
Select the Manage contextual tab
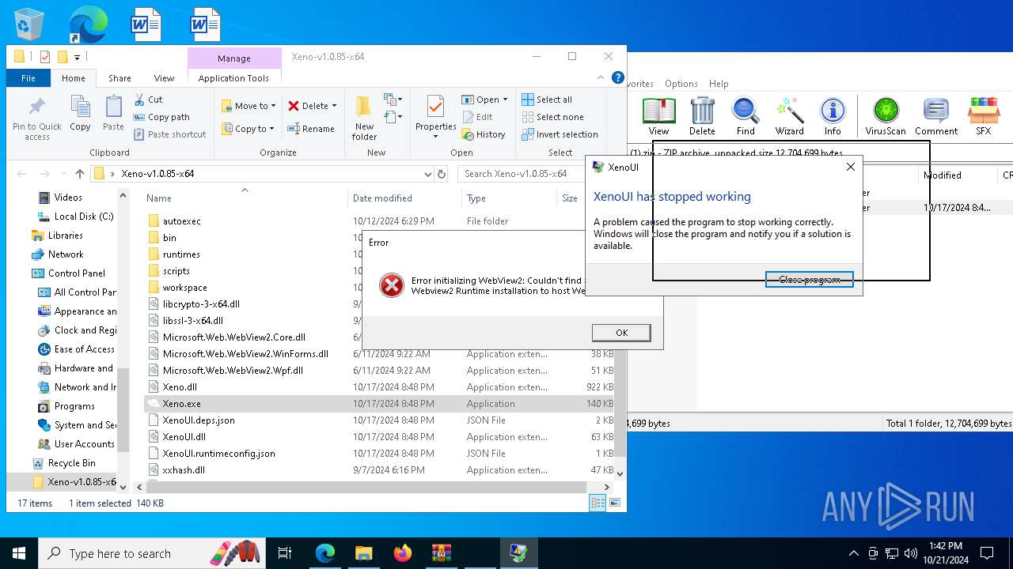[x=234, y=58]
